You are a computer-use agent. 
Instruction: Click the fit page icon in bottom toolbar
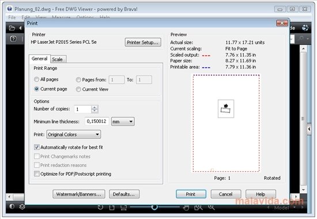[112, 207]
